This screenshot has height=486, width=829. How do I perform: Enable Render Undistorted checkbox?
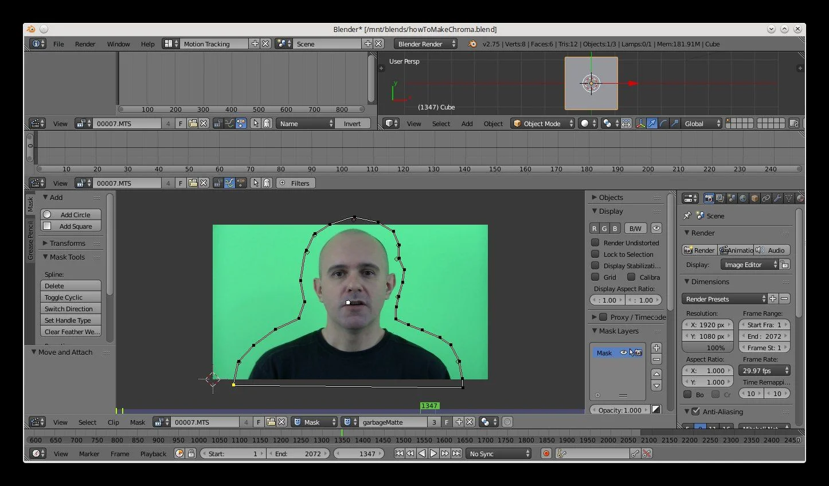coord(595,242)
